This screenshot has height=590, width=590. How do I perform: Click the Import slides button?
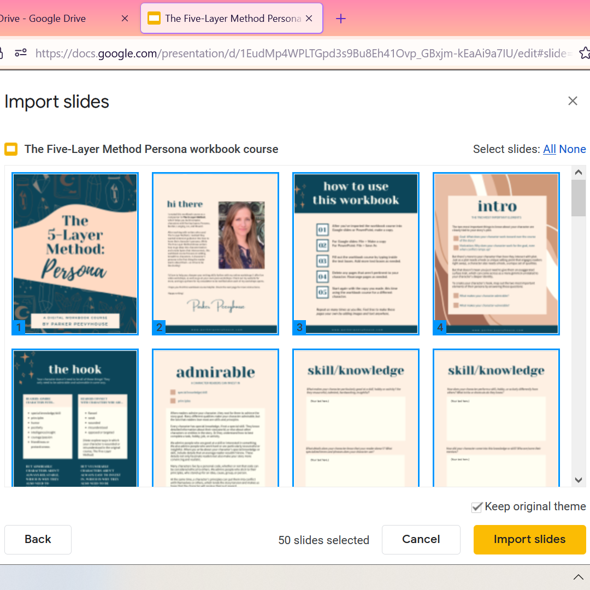pos(529,539)
